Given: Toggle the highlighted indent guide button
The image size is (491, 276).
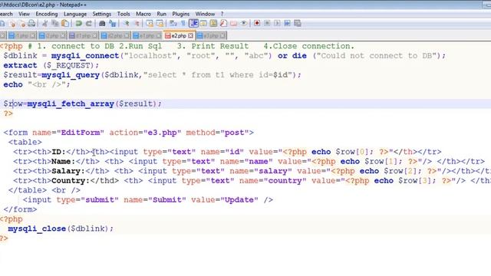Looking at the screenshot, I should coord(193,24).
